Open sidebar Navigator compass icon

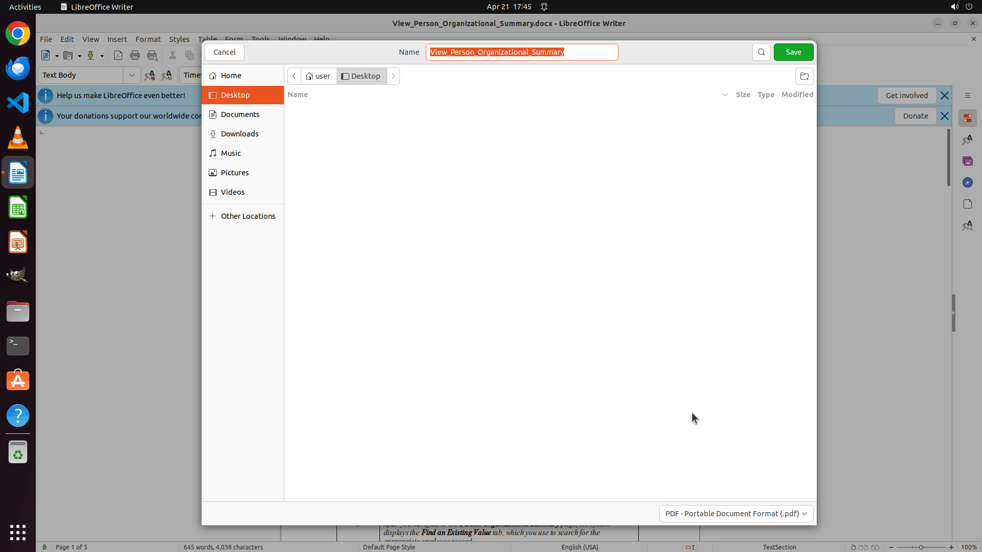(967, 182)
